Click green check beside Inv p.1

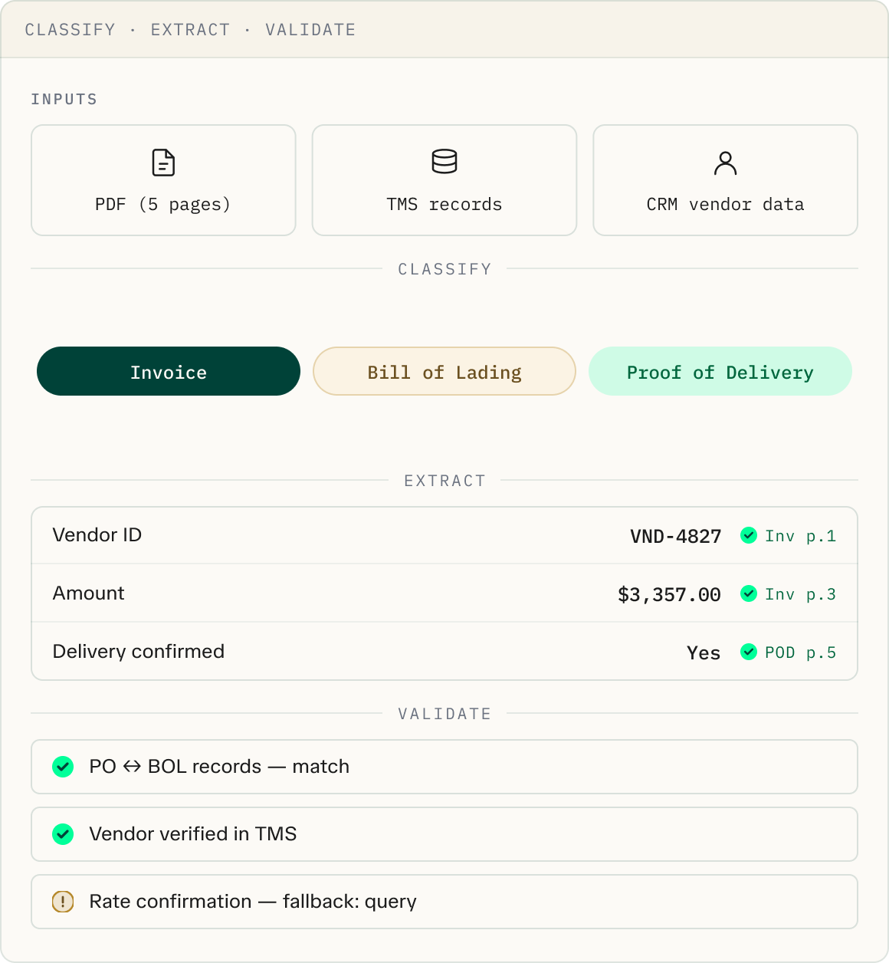click(x=749, y=535)
